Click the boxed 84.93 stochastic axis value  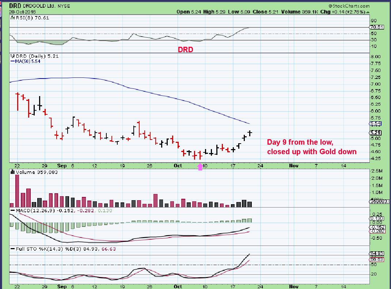click(376, 254)
